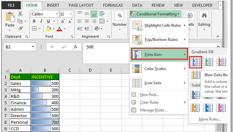Viewport: 233px width, 132px height.
Task: Toggle Italic formatting
Action: click(x=41, y=21)
